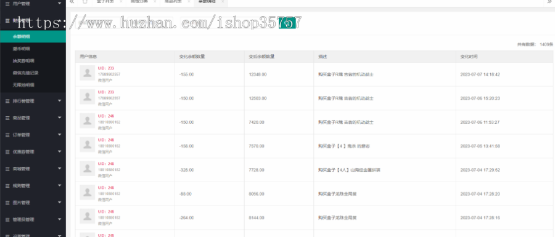Click the double-left arrow to scroll tabs left
The height and width of the screenshot is (237, 555).
pos(72,2)
